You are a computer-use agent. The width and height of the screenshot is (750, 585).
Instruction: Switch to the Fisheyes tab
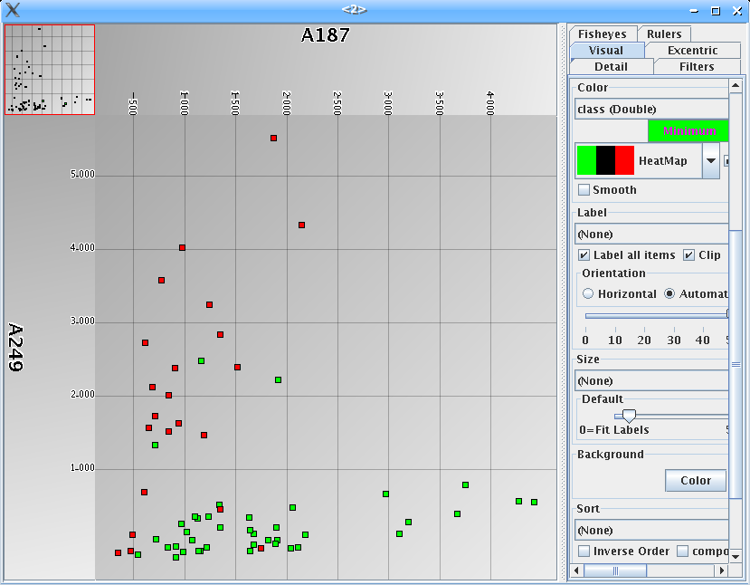603,34
